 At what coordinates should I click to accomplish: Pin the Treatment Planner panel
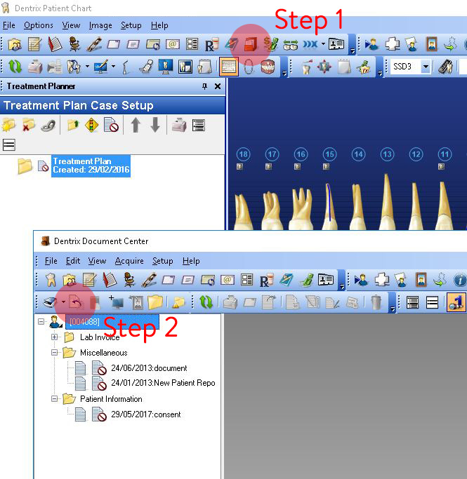[x=204, y=86]
